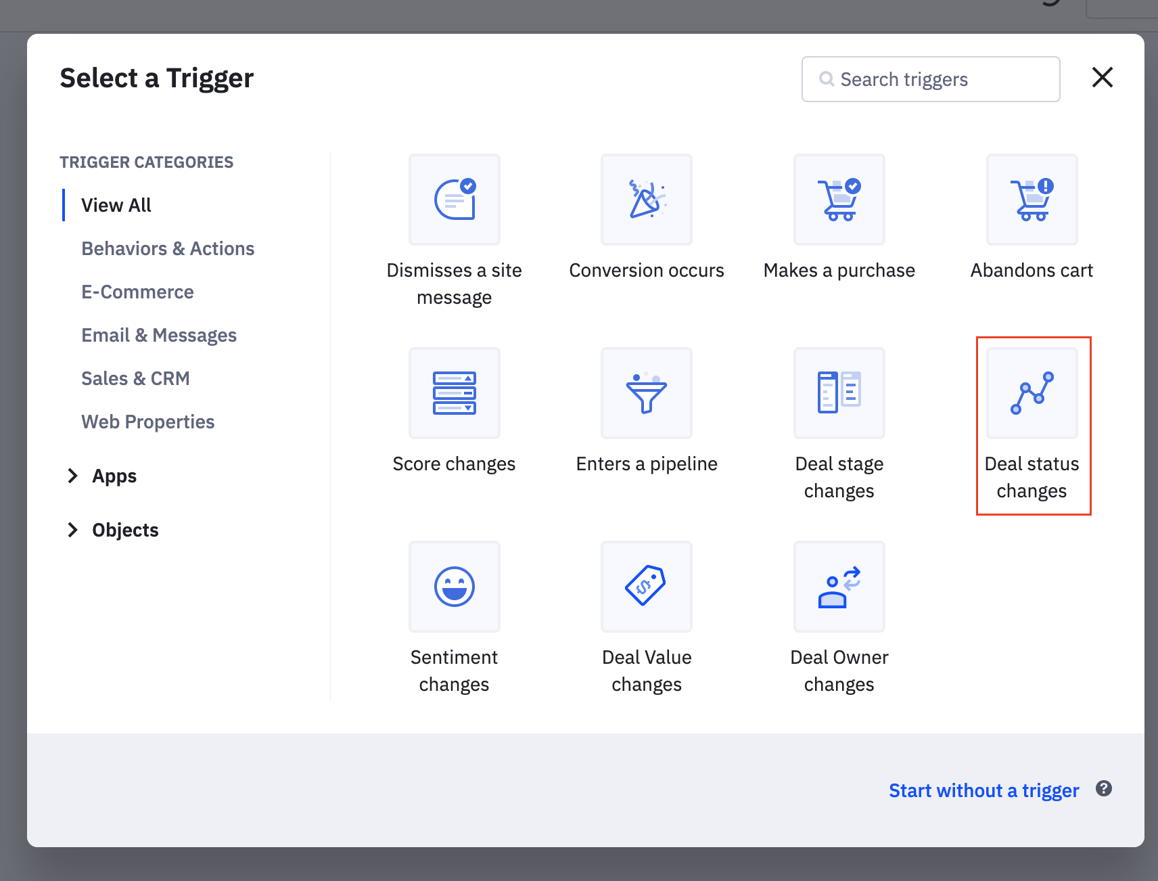Select the Dismisses a site message trigger icon

(x=454, y=200)
